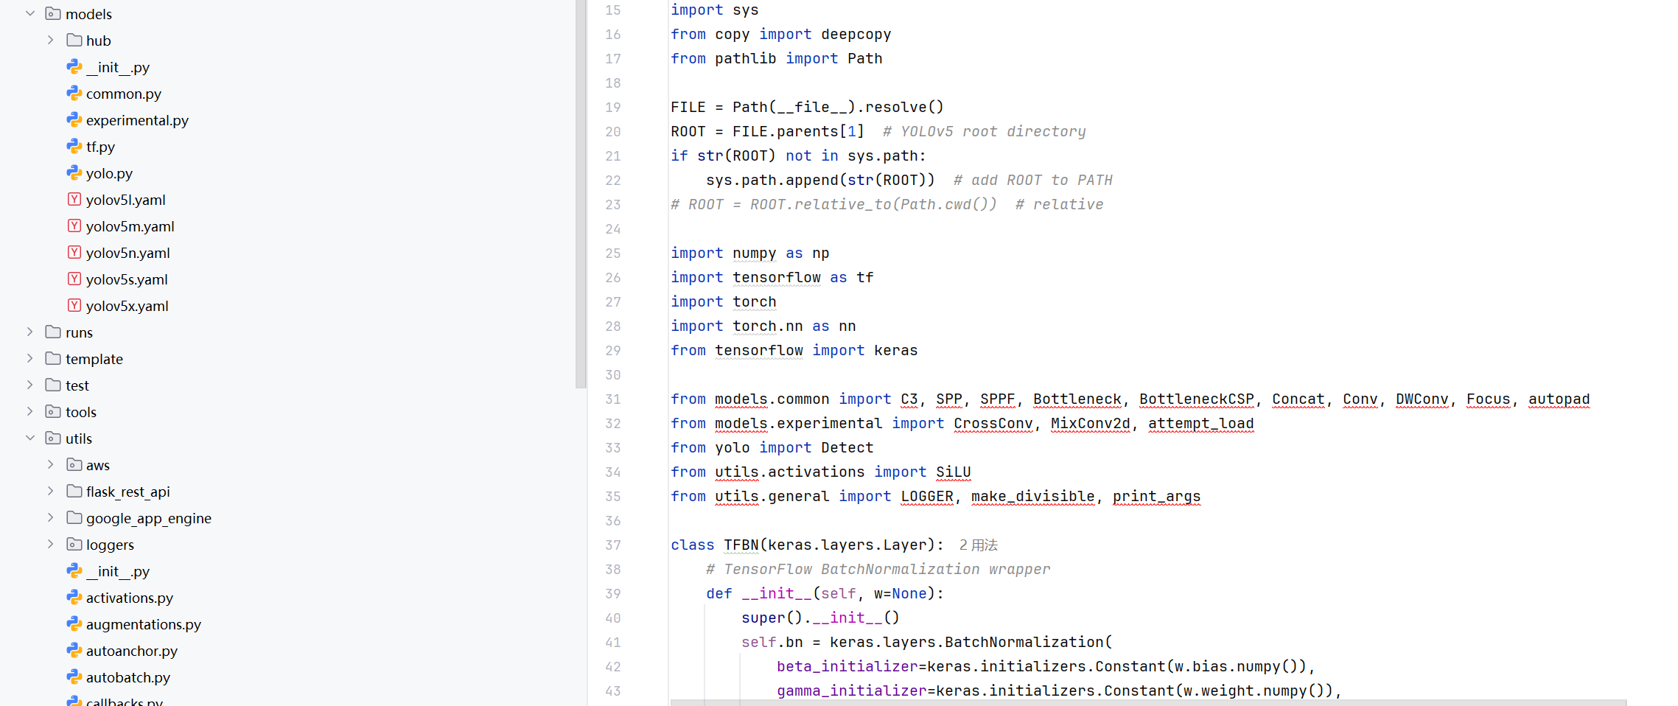Expand the google_app_engine folder chevron

(x=51, y=517)
